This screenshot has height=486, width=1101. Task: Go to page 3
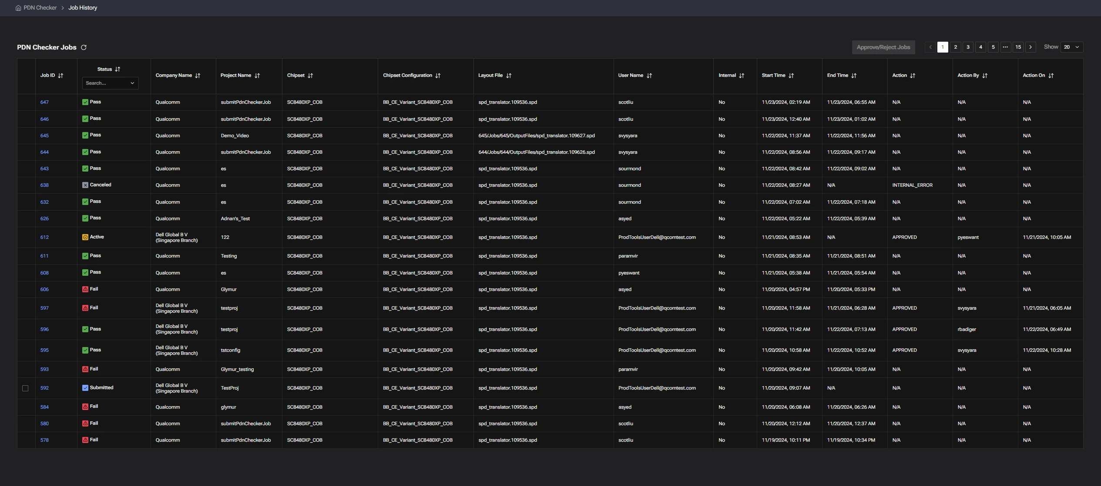tap(968, 47)
